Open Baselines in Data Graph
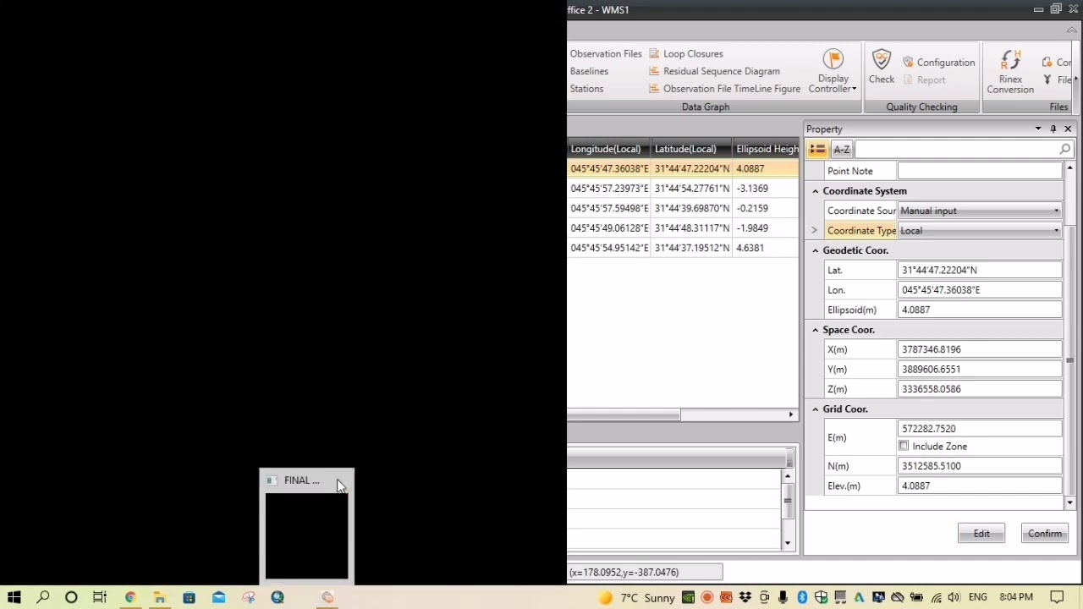The image size is (1083, 609). pyautogui.click(x=589, y=71)
